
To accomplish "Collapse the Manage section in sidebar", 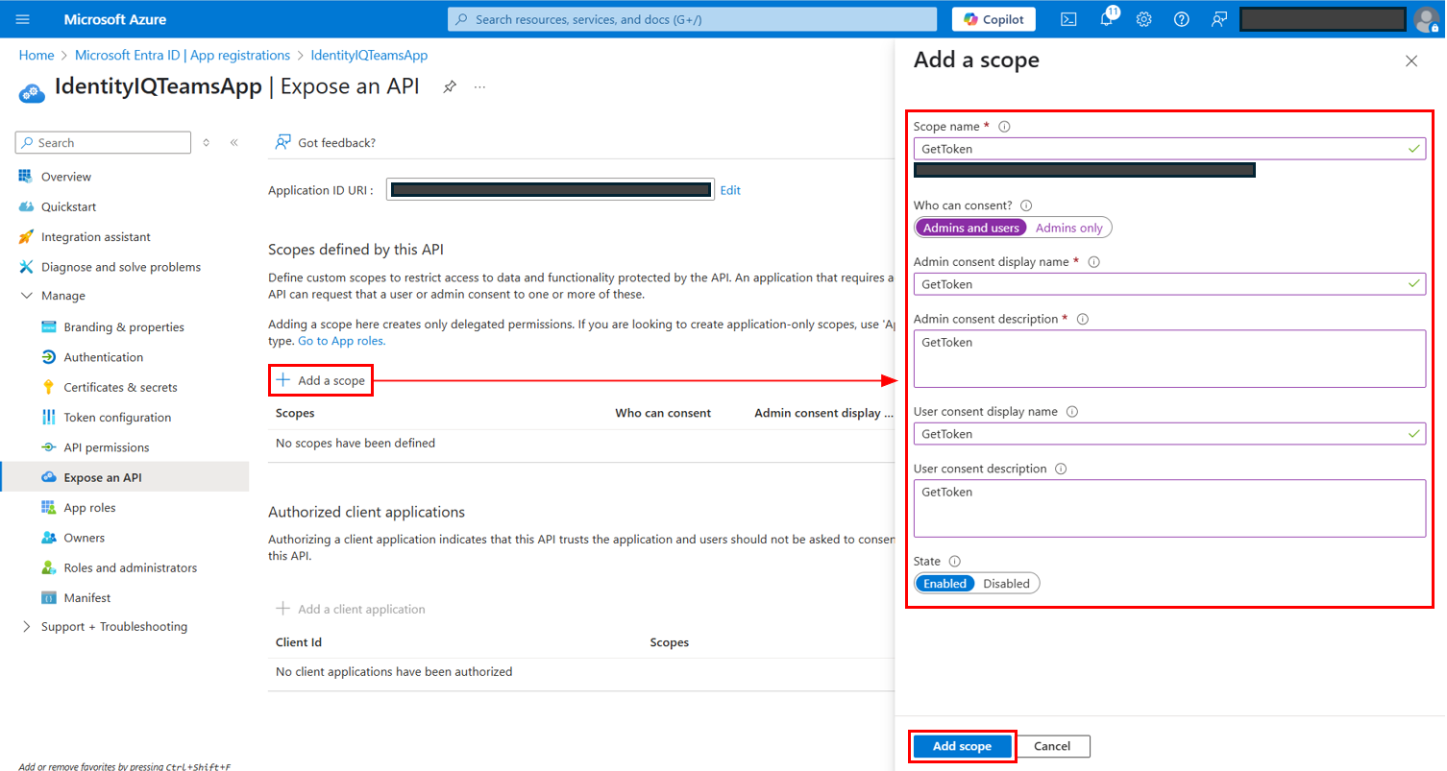I will click(27, 296).
